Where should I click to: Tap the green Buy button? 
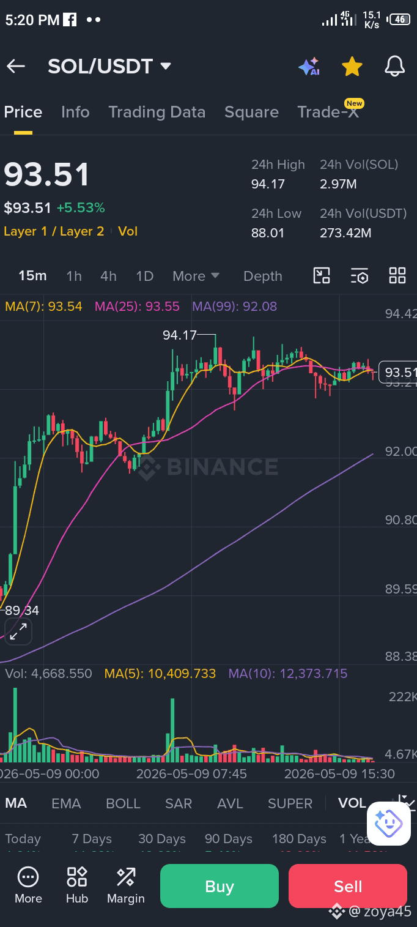point(220,886)
